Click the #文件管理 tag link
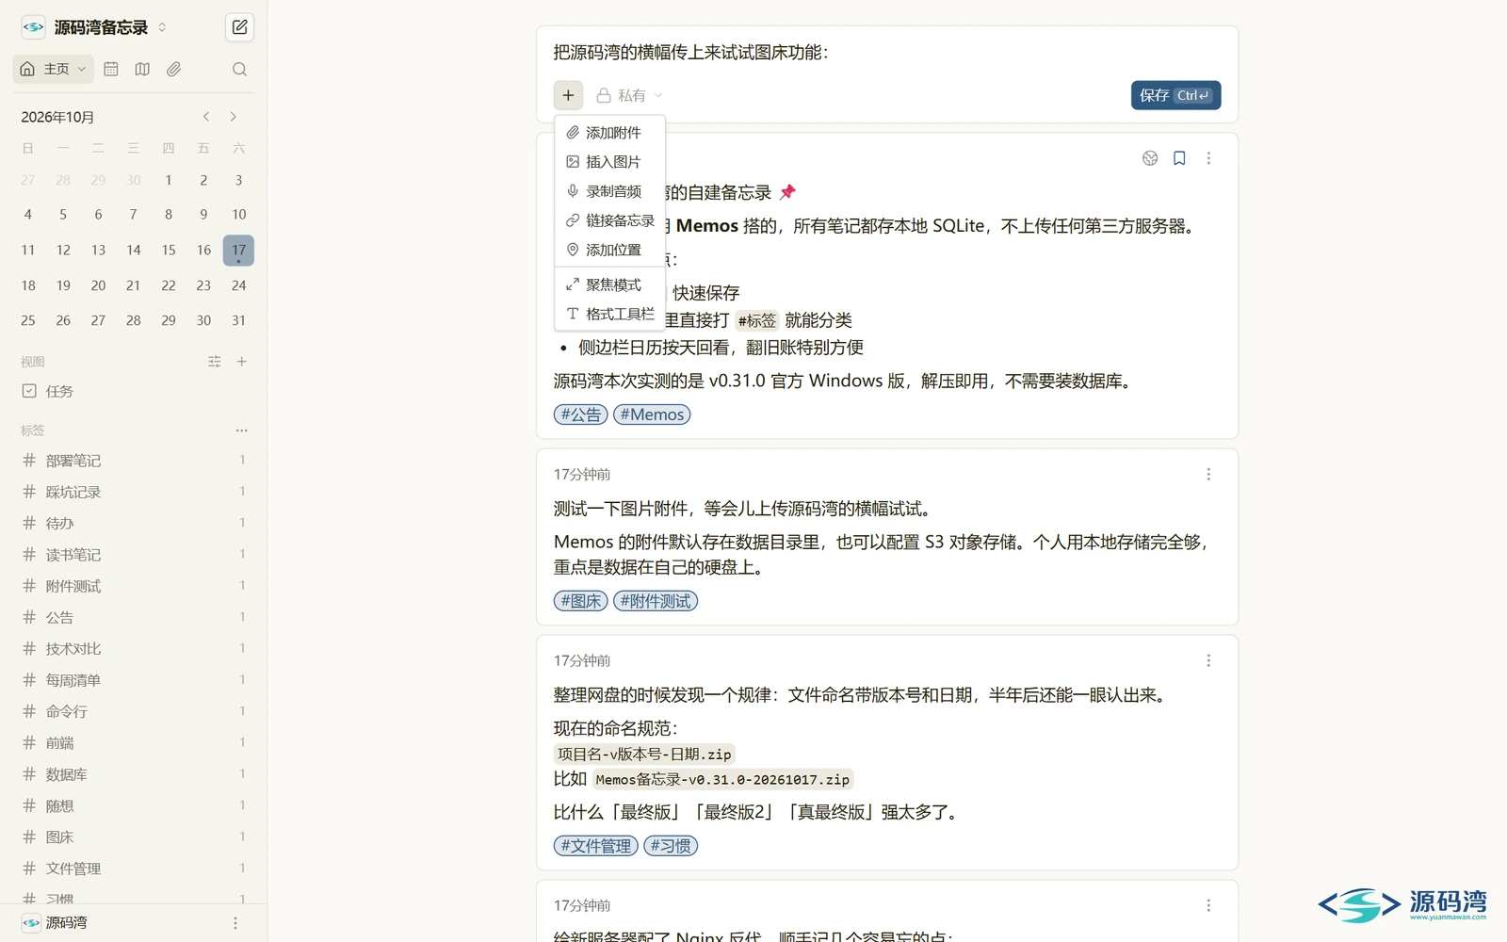Screen dimensions: 1507x942 pos(596,846)
